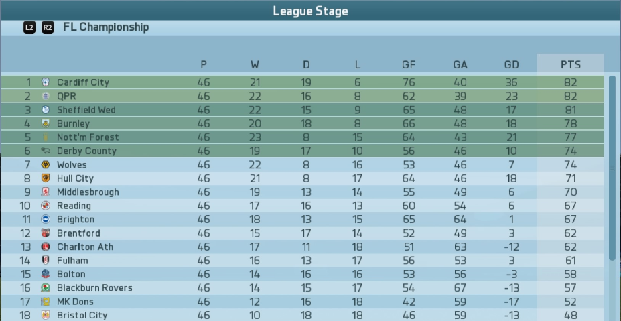
Task: Click the Hull City tiger crest
Action: pyautogui.click(x=46, y=178)
